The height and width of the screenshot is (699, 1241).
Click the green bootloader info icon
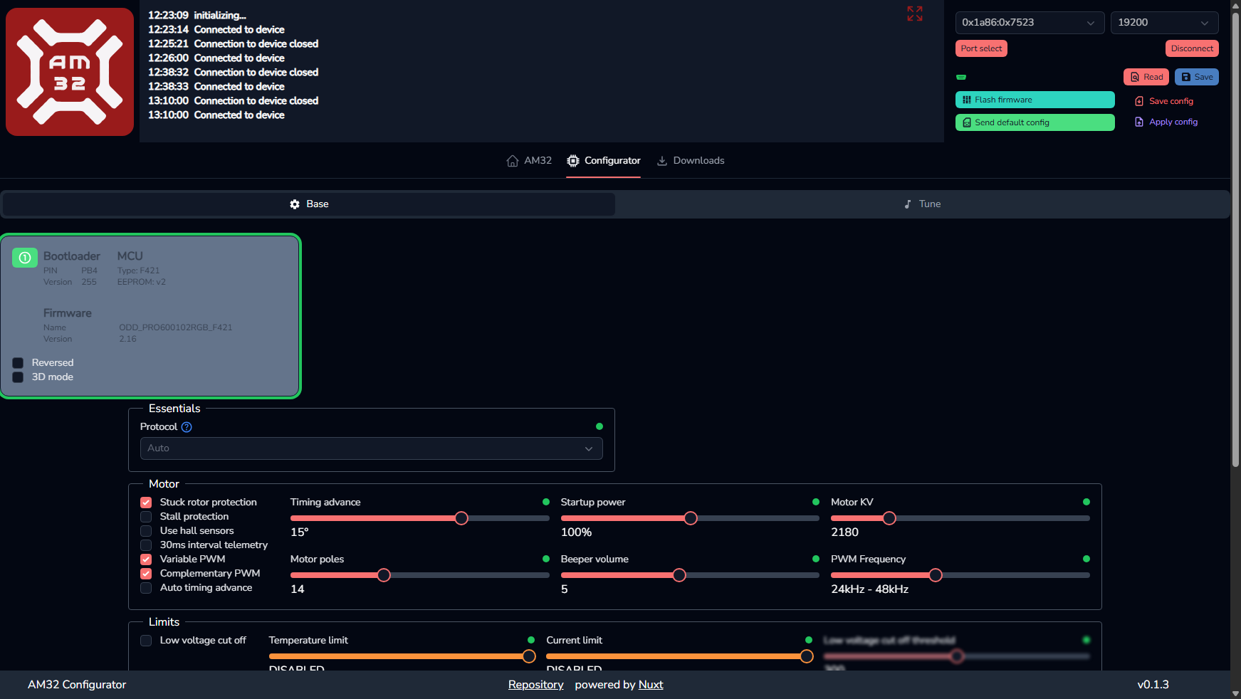[25, 258]
